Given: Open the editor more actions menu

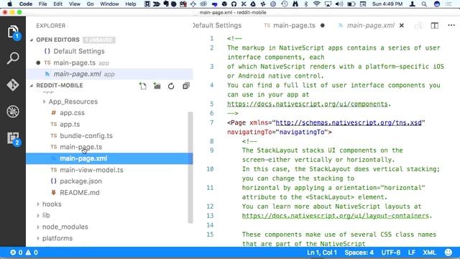Looking at the screenshot, I should click(451, 26).
